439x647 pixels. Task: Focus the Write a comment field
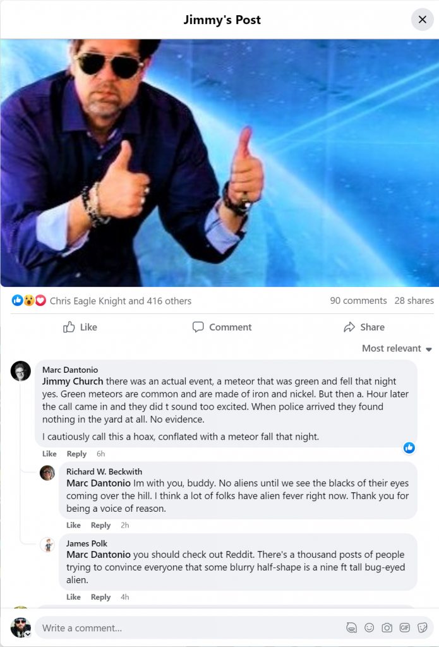point(189,627)
